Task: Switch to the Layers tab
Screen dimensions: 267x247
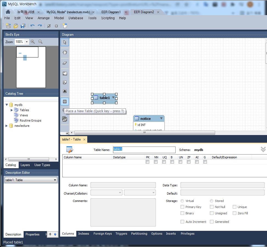Action: [x=25, y=165]
